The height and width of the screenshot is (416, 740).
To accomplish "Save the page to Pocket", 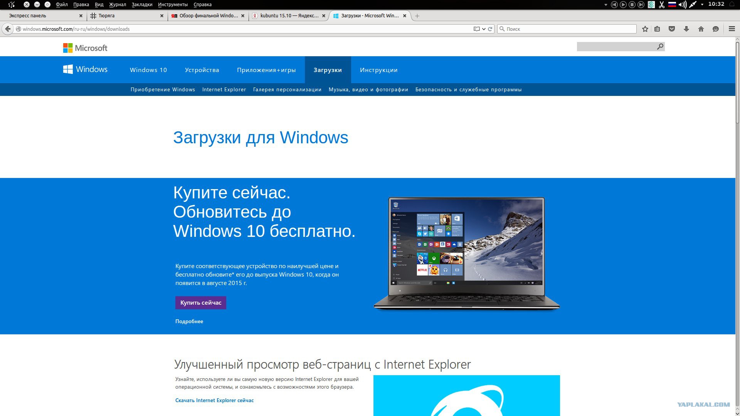I will 672,29.
